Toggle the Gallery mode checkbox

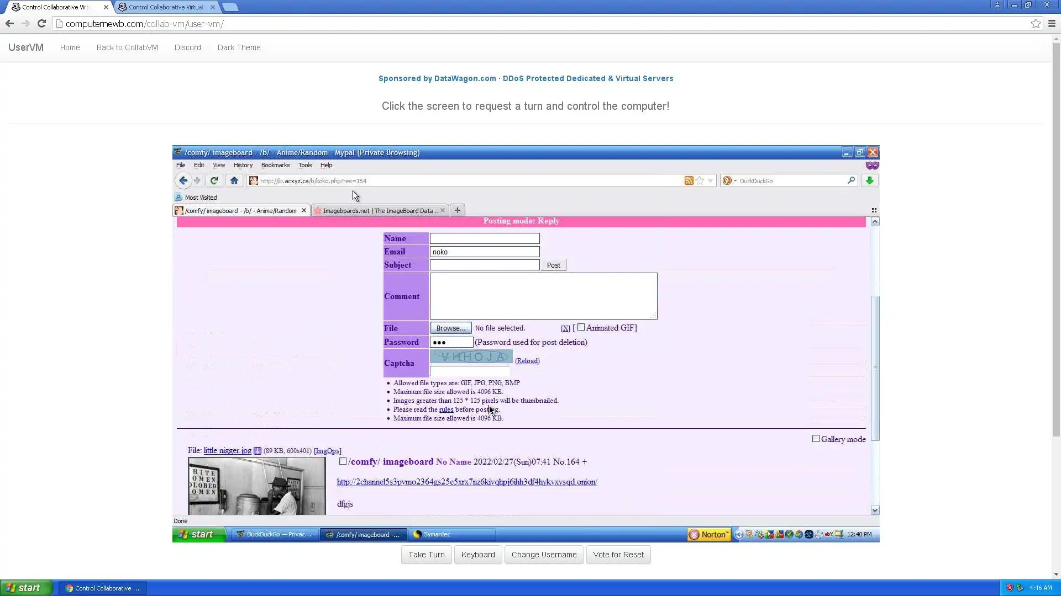(x=816, y=439)
